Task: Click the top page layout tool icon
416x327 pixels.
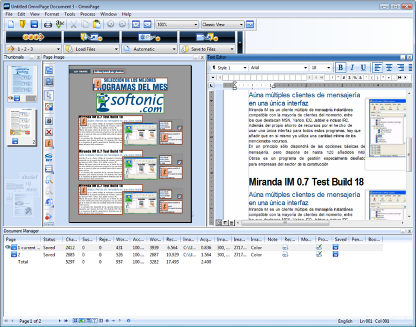Action: [49, 70]
